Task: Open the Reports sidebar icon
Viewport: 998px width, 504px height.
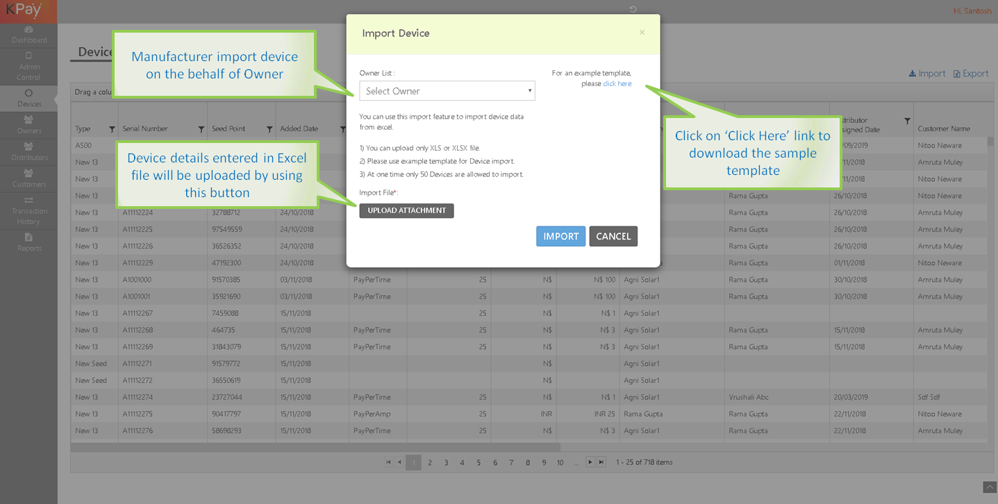Action: [x=28, y=242]
